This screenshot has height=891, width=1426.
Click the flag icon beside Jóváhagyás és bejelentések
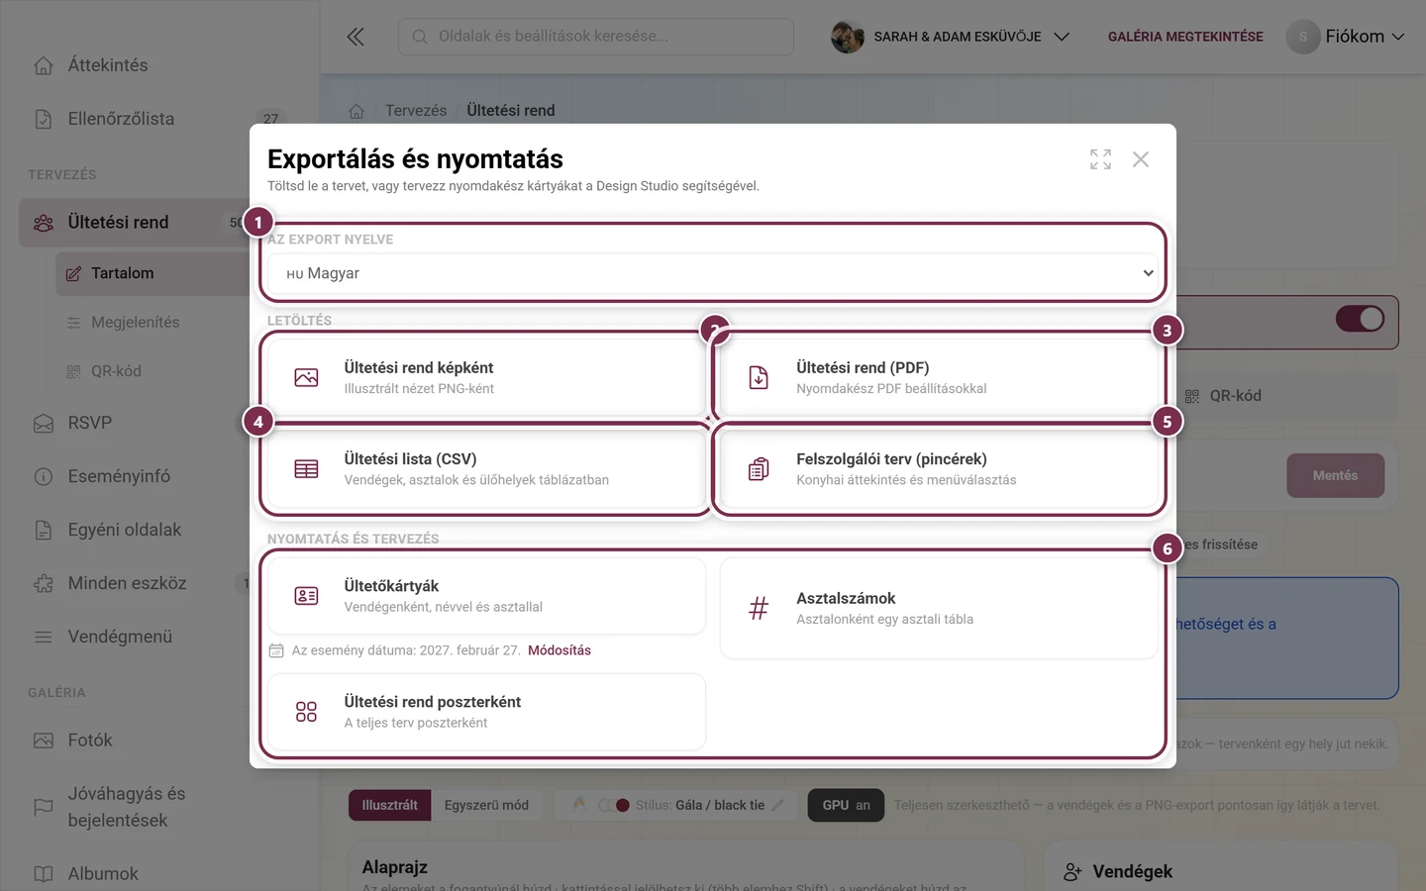point(44,807)
